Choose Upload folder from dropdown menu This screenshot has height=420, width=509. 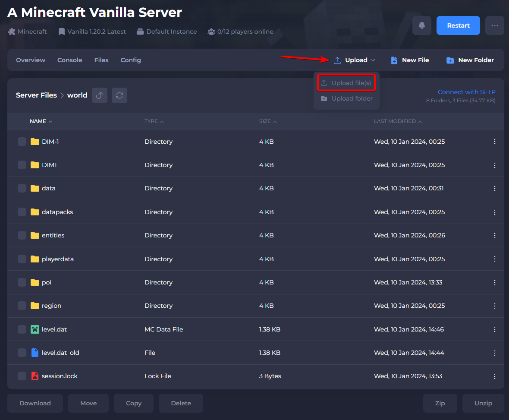point(346,98)
